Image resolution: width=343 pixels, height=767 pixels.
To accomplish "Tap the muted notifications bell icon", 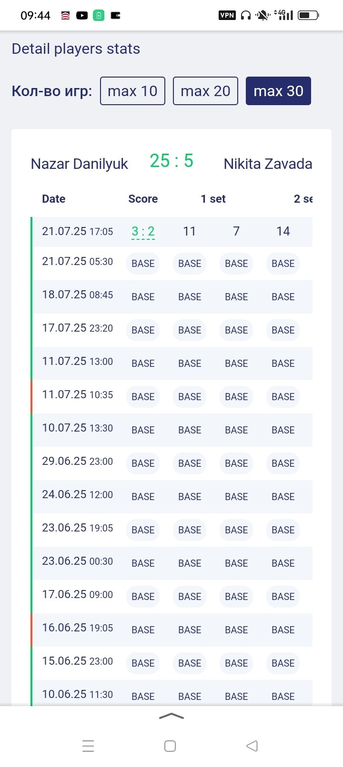I will point(262,15).
